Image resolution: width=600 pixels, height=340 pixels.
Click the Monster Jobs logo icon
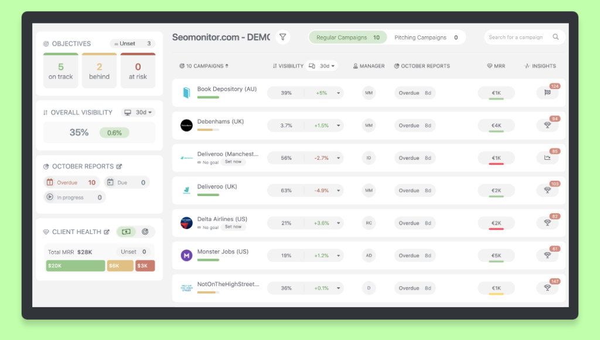[x=186, y=256]
